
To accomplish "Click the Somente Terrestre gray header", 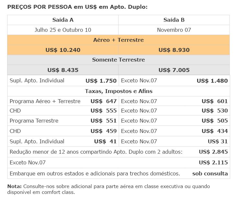I will [118, 60].
